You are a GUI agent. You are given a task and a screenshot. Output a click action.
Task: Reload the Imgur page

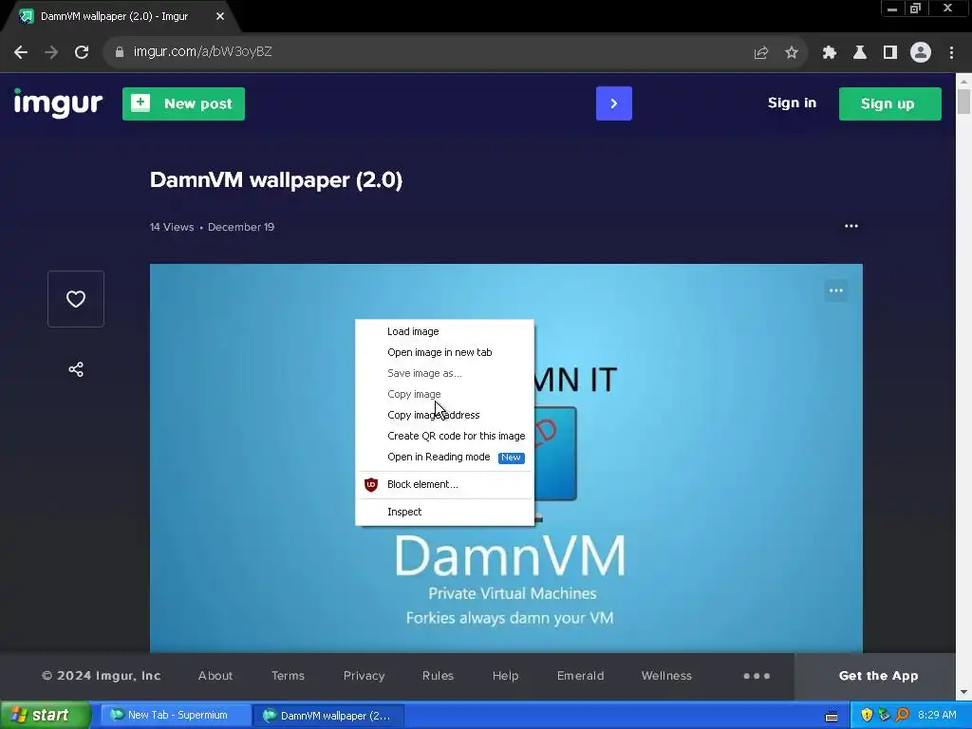[x=82, y=52]
